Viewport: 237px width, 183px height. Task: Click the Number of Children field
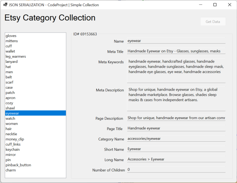click(x=176, y=170)
